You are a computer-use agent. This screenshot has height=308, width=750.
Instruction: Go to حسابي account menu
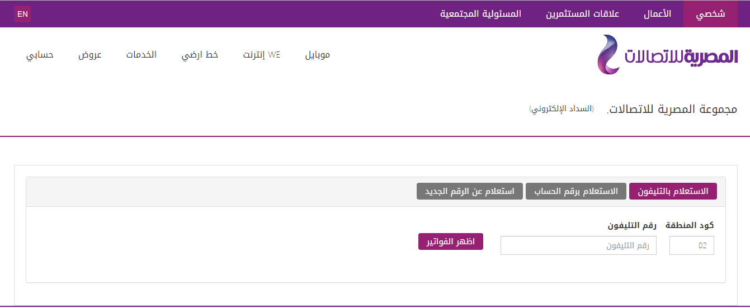click(40, 55)
